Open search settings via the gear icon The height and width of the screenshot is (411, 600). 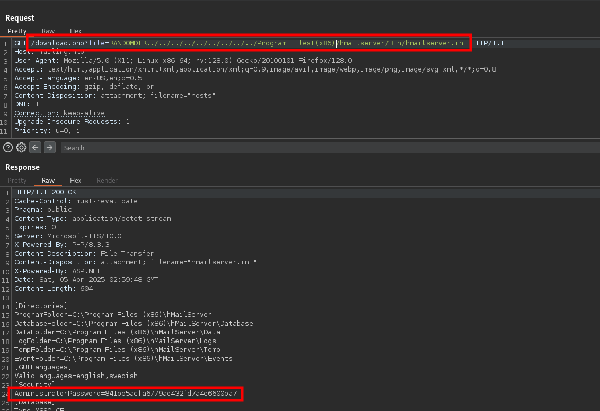21,148
